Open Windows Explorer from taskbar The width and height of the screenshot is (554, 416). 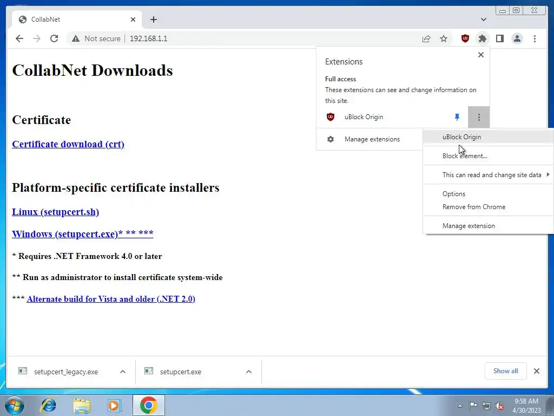(82, 405)
